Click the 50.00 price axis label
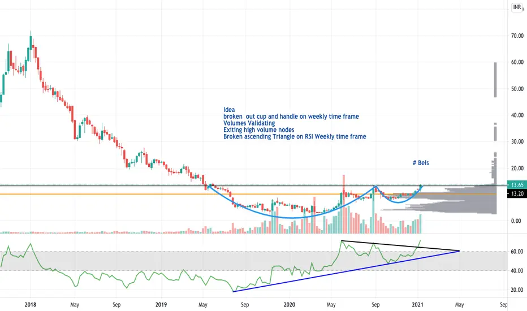This screenshot has width=527, height=311. (517, 89)
